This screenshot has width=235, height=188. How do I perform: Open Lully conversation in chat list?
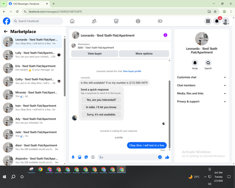(x=31, y=55)
